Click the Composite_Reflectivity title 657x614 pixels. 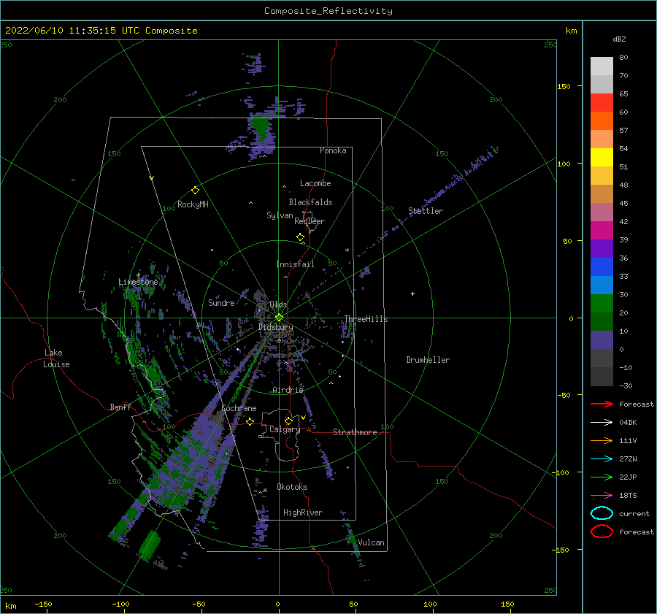coord(328,11)
